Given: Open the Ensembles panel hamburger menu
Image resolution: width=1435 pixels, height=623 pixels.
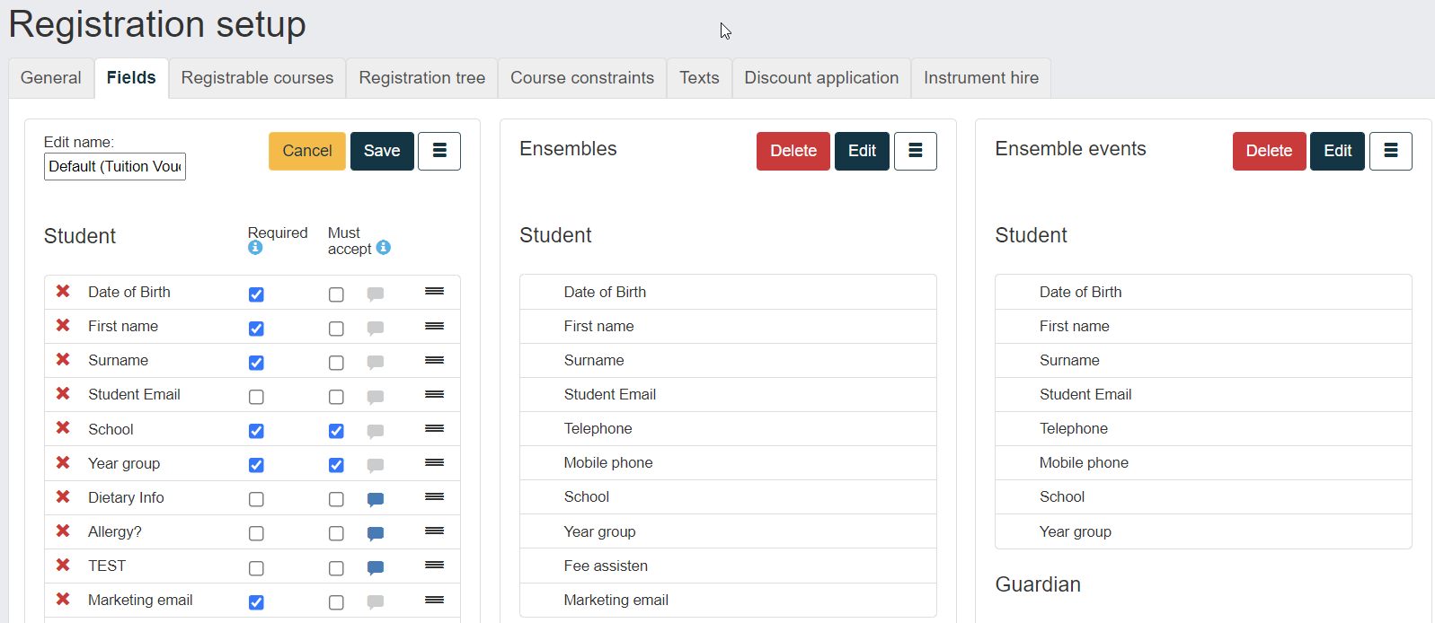Looking at the screenshot, I should pyautogui.click(x=916, y=151).
